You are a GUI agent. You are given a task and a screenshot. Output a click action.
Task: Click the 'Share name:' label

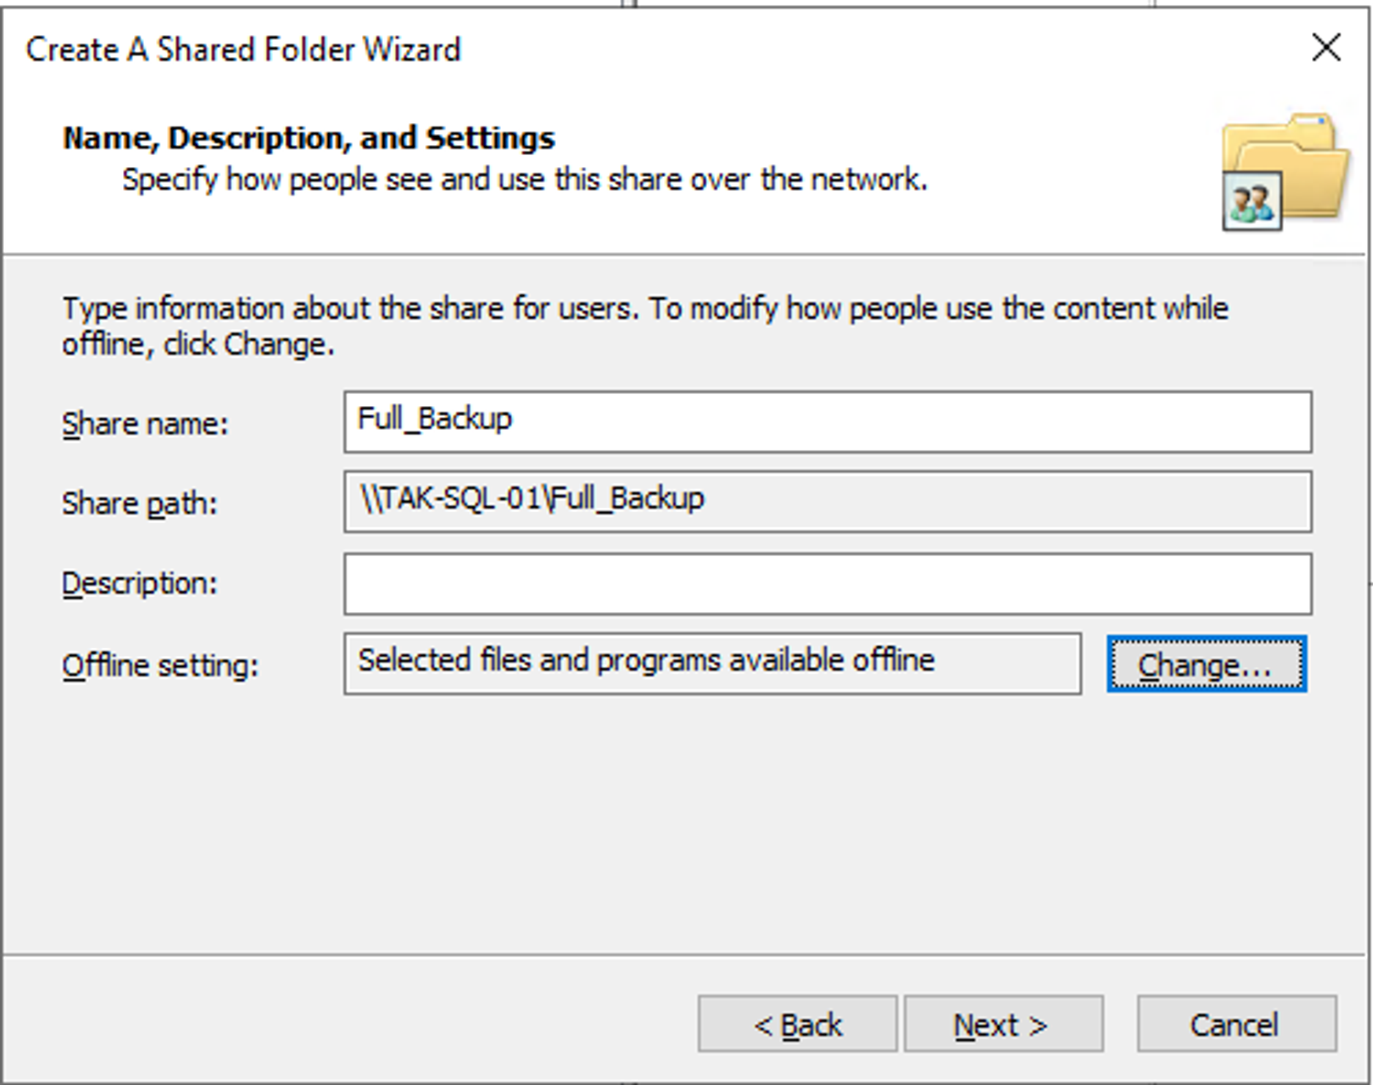[x=145, y=424]
